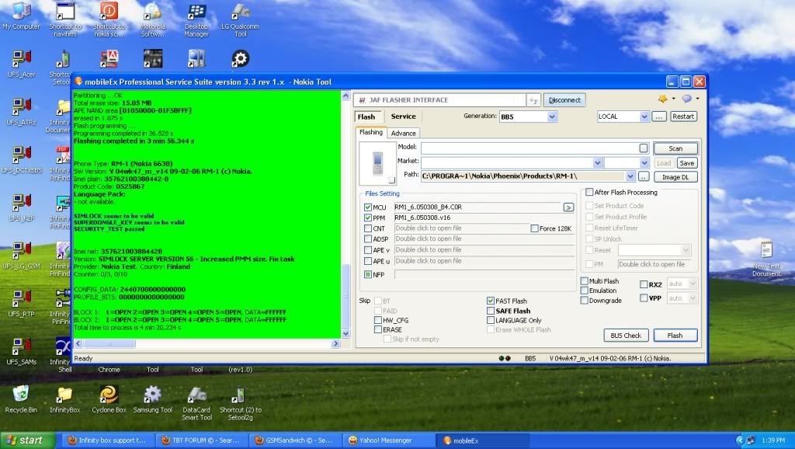Click the log vertical scrollbar down arrow
This screenshot has width=795, height=449.
(345, 333)
